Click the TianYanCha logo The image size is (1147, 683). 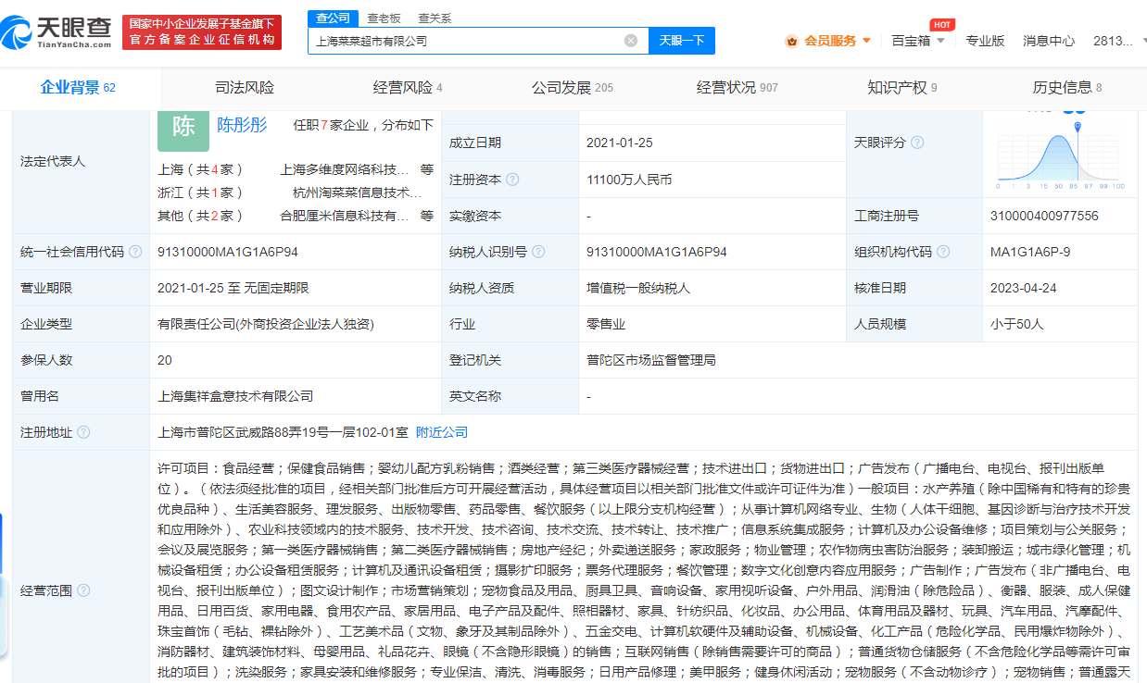coord(56,33)
